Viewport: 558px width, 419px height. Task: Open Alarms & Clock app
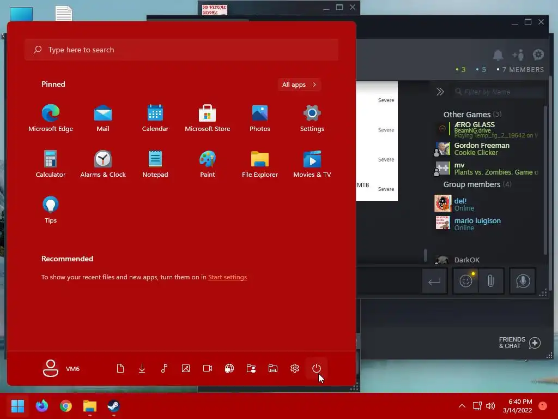(x=103, y=164)
